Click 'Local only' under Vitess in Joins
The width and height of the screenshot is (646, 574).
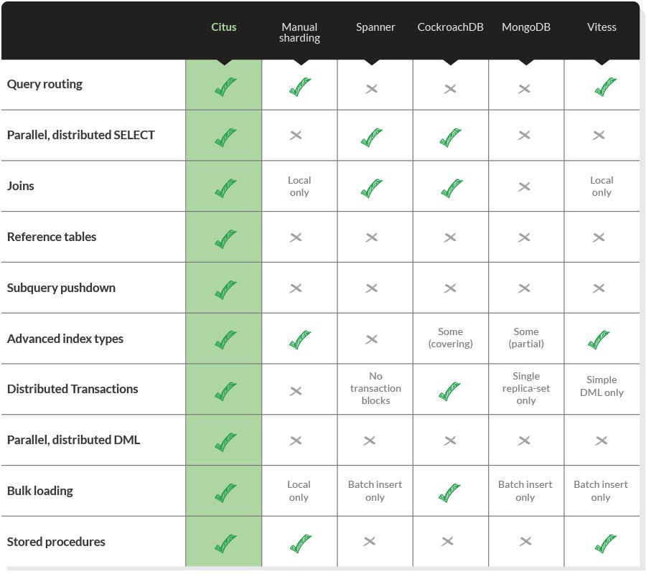(x=601, y=187)
